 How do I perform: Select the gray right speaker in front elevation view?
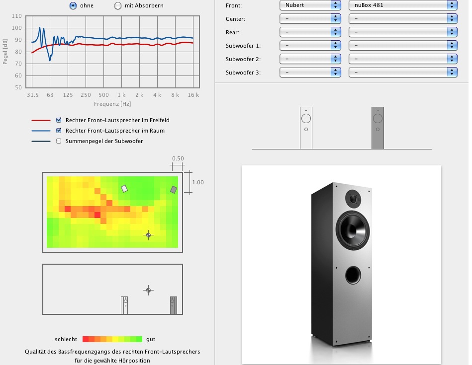point(378,128)
